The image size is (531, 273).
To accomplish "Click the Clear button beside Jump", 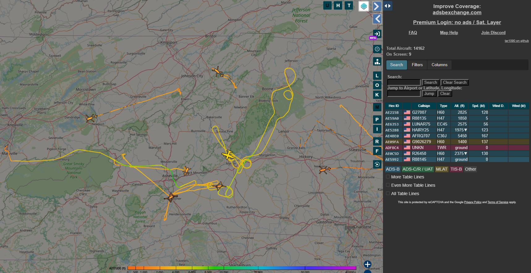I will 445,93.
